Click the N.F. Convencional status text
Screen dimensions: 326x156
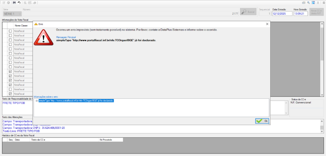point(301,102)
